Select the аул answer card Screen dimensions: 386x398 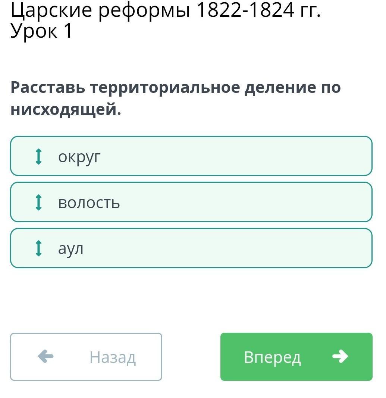coord(191,248)
